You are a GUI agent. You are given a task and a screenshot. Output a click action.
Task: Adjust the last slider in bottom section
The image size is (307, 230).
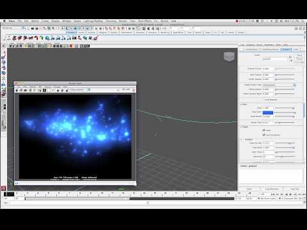click(285, 157)
